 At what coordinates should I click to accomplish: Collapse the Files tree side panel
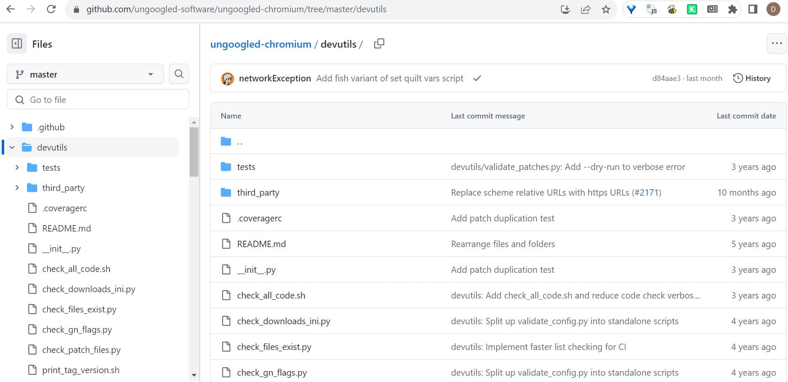[x=17, y=43]
